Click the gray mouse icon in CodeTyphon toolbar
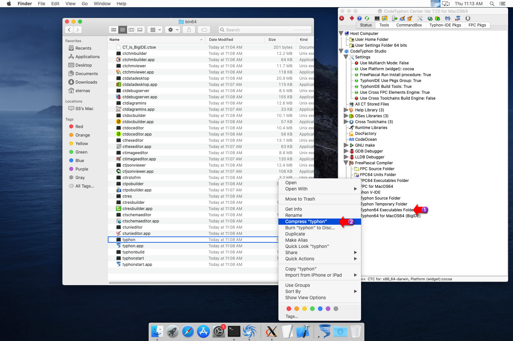 coord(468,18)
